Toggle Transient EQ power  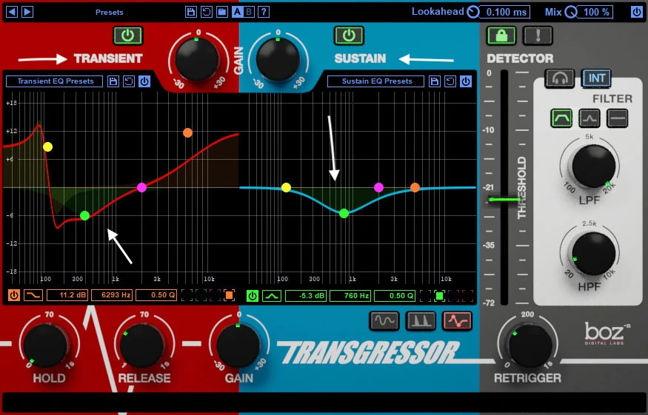coord(144,81)
